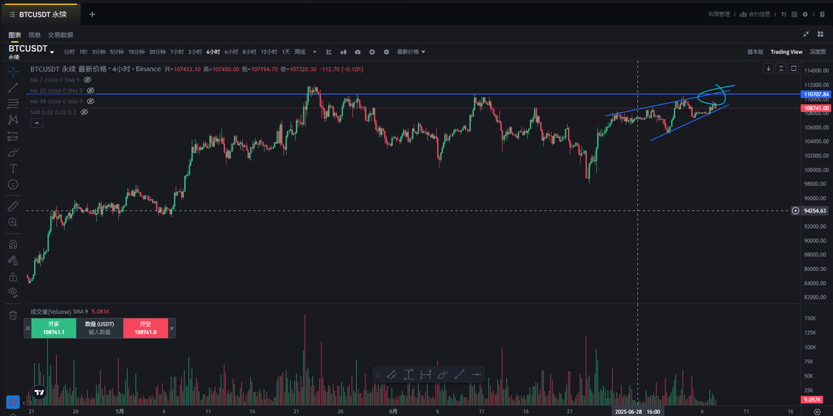Open the candlestick chart type selector
The image size is (833, 416).
[x=343, y=51]
